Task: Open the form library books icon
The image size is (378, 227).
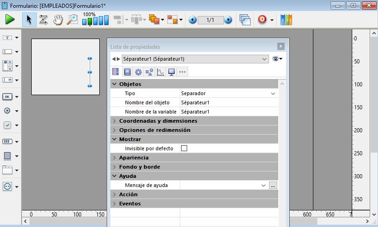Action: [286, 20]
